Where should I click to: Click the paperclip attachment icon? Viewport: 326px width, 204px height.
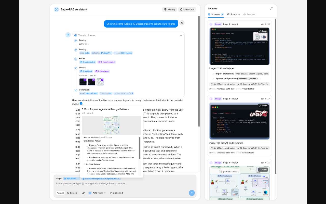84,193
